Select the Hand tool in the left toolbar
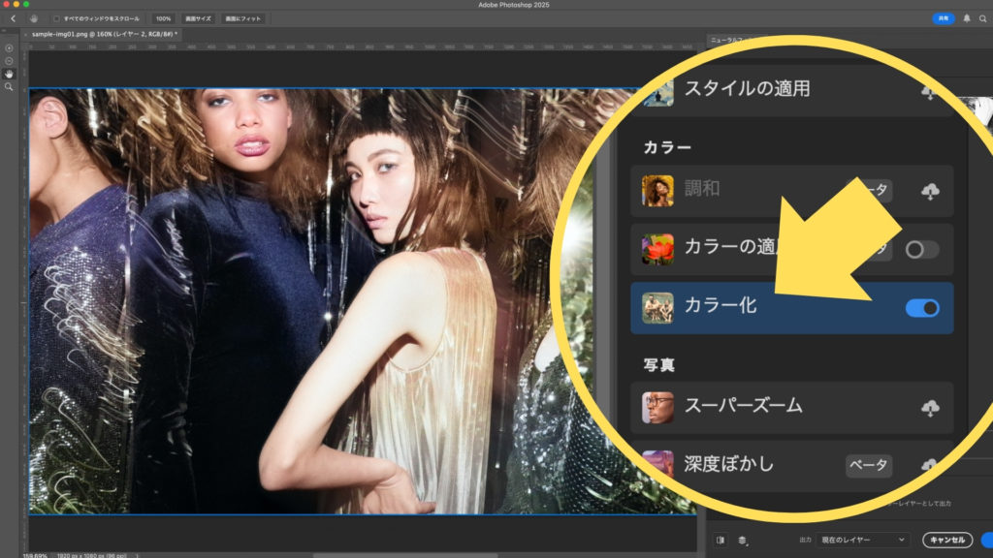The height and width of the screenshot is (558, 993). (x=10, y=74)
